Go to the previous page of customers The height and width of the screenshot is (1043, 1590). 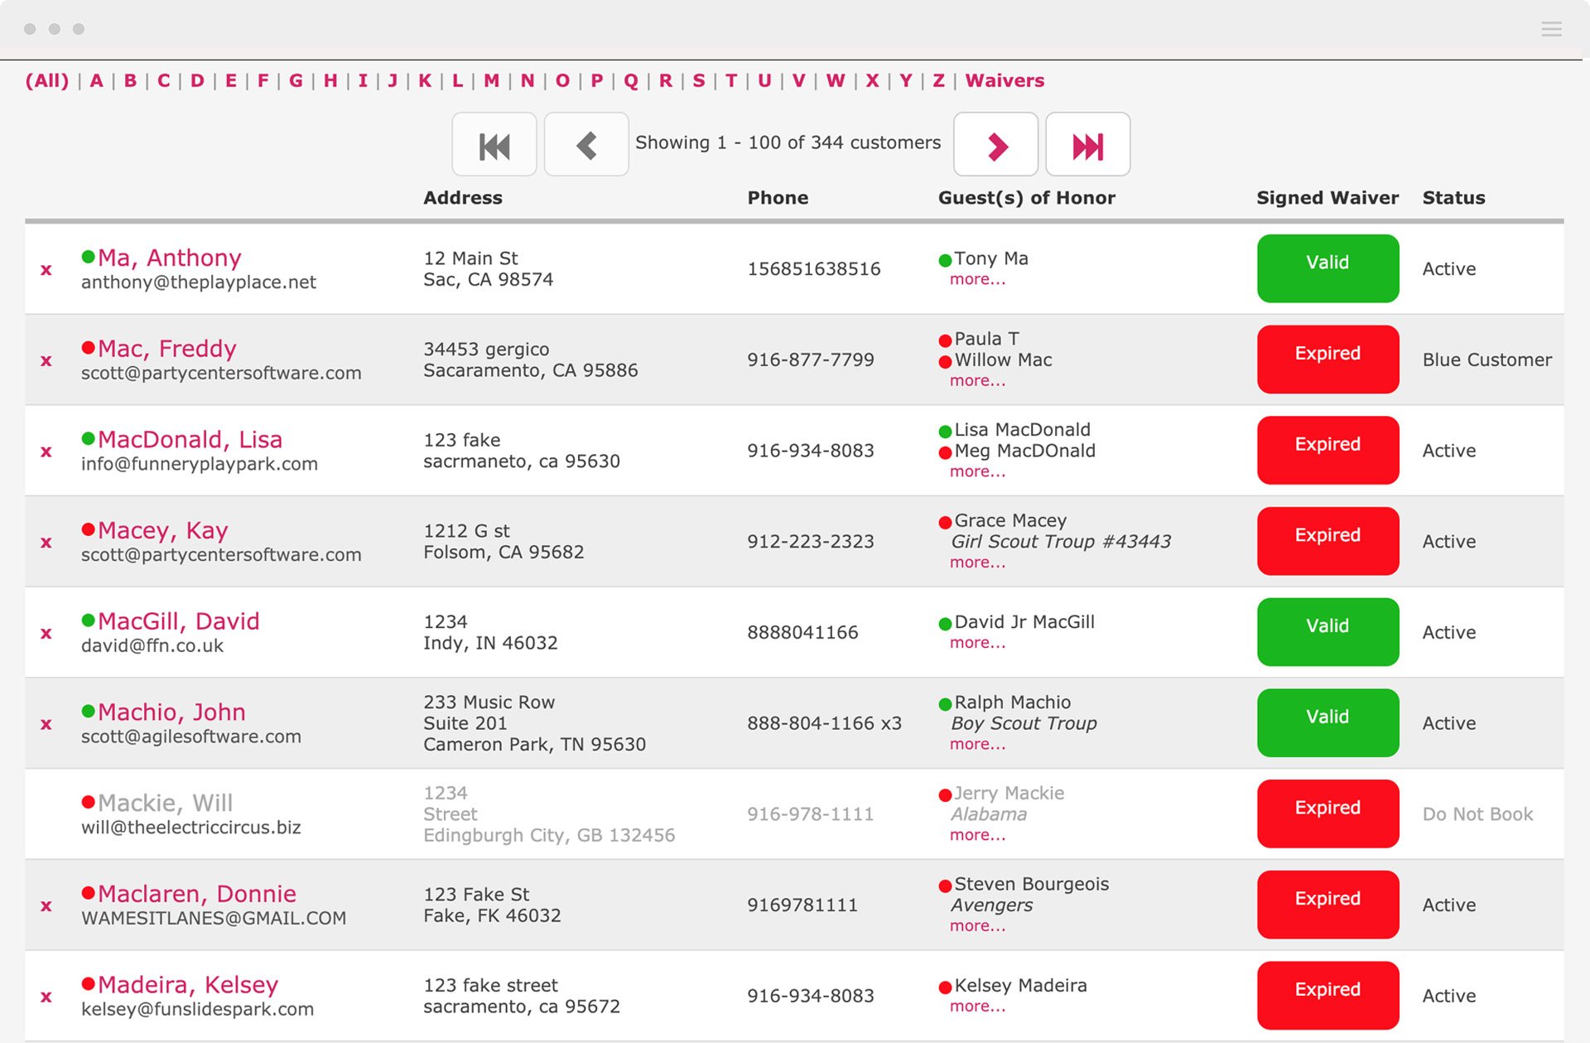[586, 144]
